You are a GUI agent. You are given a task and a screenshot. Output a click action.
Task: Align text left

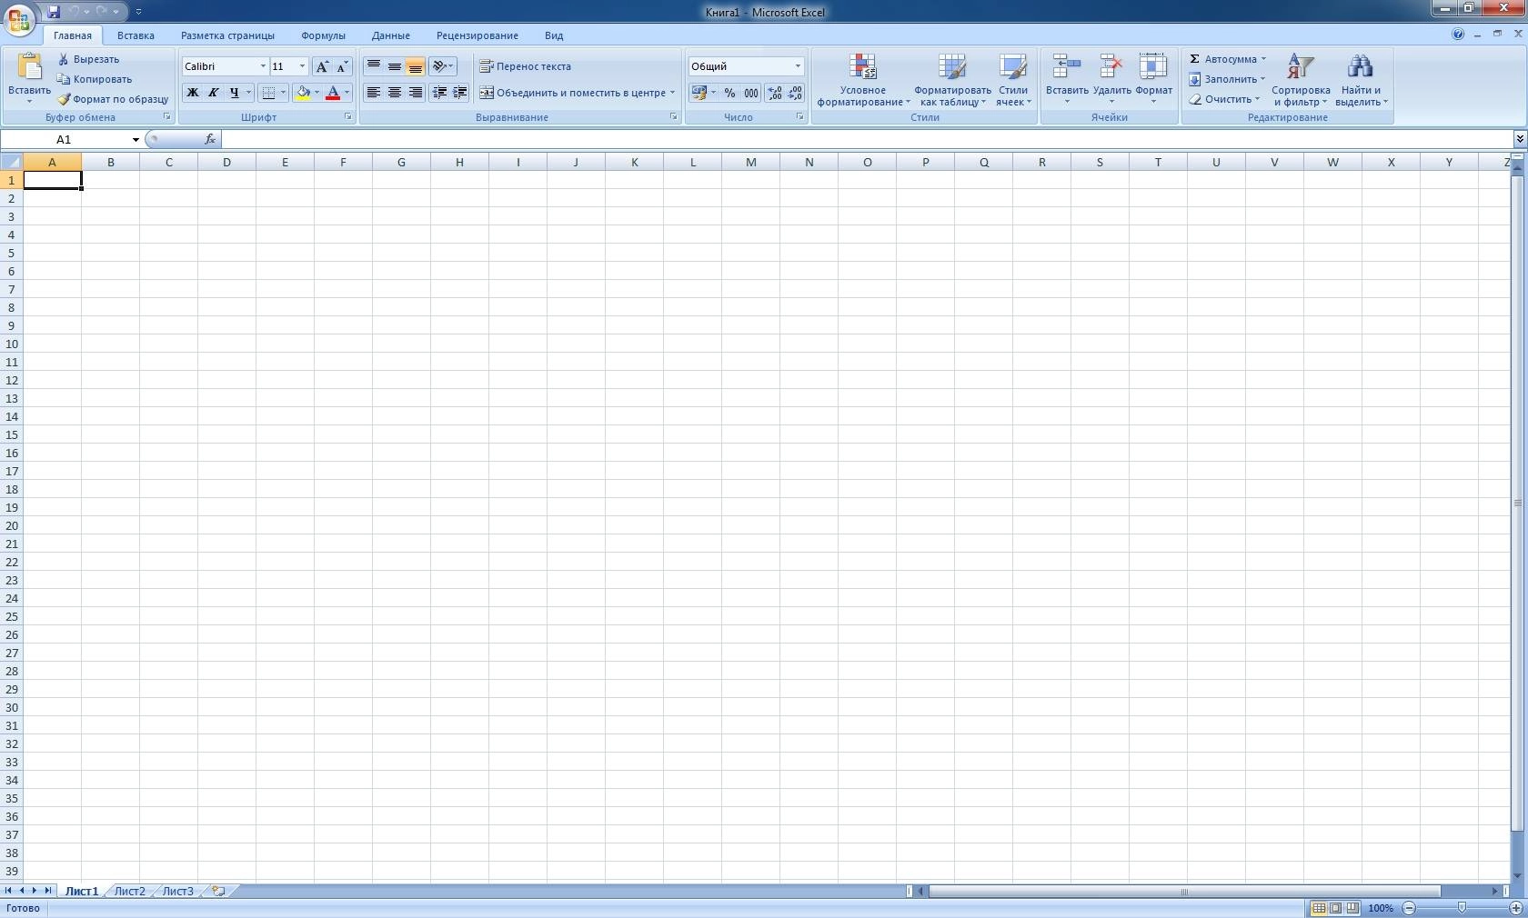(374, 93)
